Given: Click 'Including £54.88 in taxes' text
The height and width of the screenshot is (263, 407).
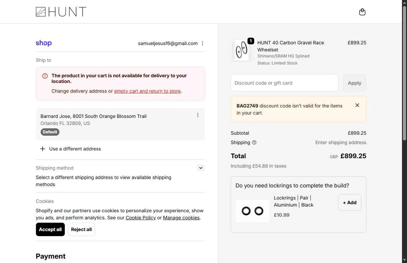Looking at the screenshot, I should point(259,166).
